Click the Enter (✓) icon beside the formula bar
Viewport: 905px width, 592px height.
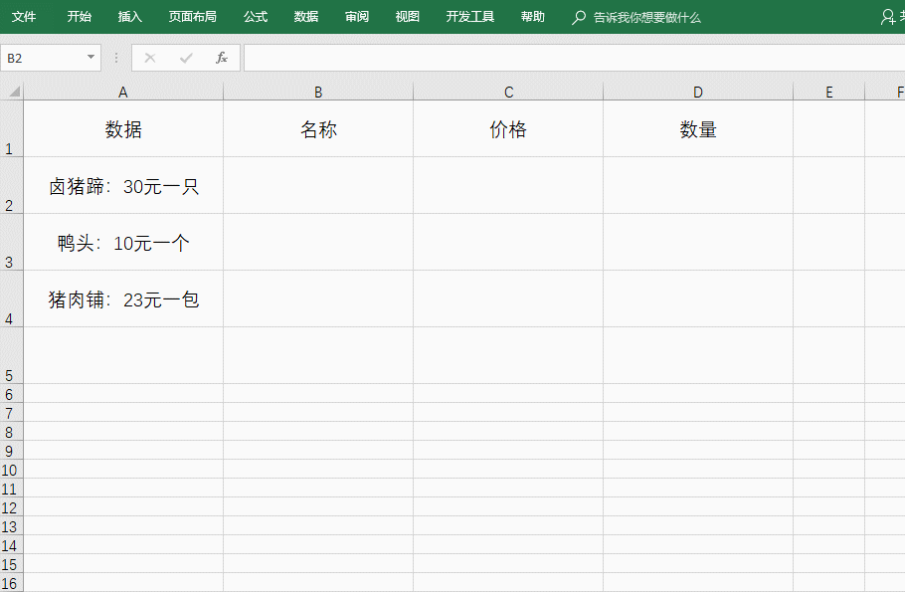184,58
